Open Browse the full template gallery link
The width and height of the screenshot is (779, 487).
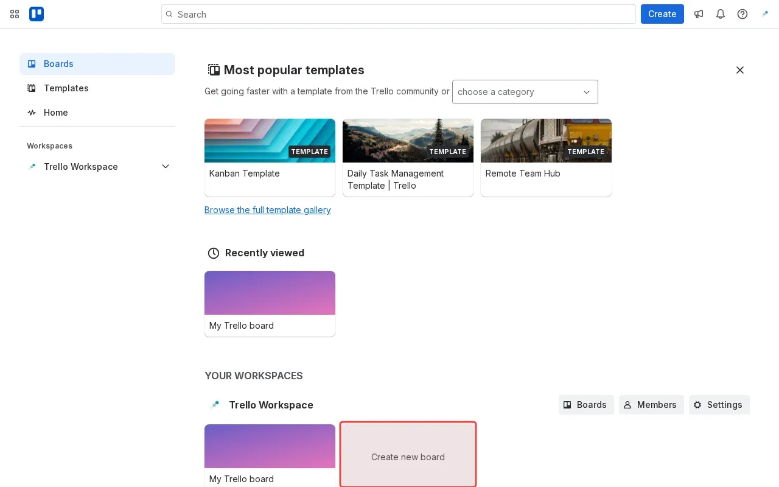coord(268,210)
